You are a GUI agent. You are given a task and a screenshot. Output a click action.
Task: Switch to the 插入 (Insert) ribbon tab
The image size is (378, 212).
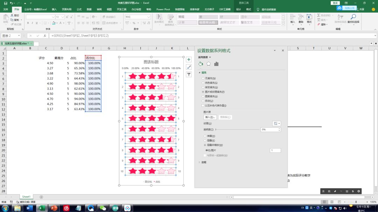tap(54, 9)
